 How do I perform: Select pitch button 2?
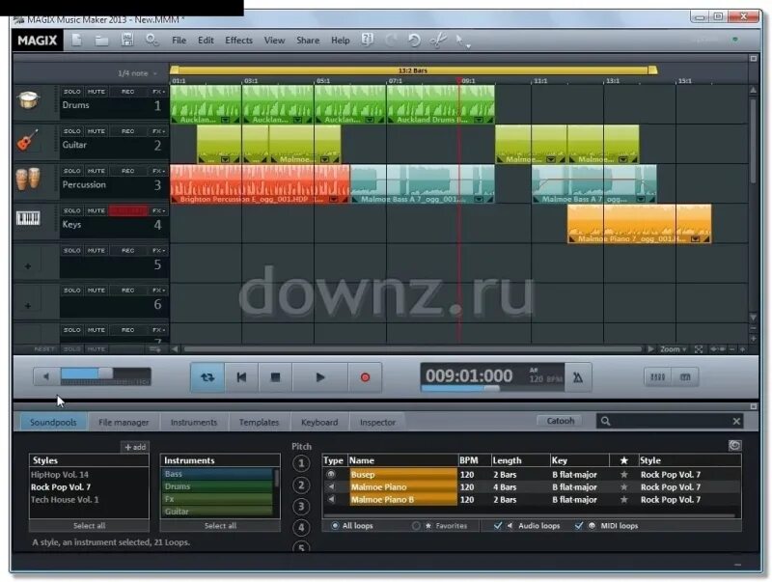click(301, 485)
